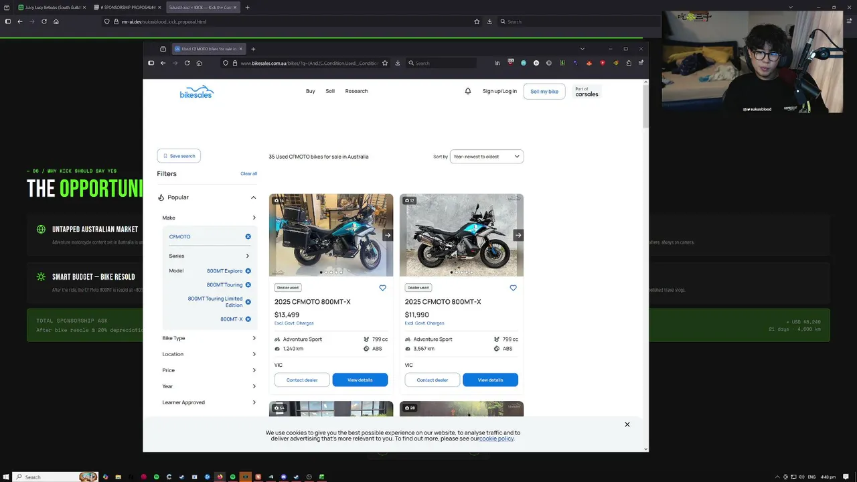Go back in the bikesales browser window

point(163,63)
